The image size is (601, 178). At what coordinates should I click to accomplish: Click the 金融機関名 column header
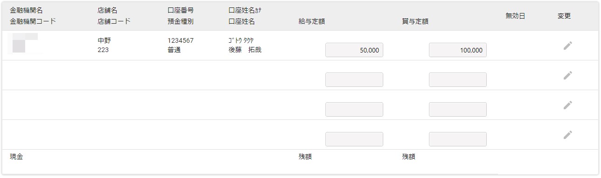coord(26,10)
